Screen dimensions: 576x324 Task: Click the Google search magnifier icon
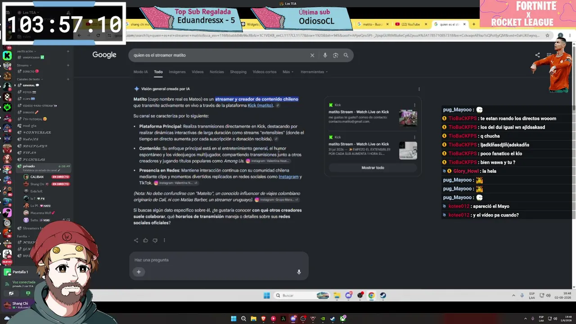pos(346,55)
